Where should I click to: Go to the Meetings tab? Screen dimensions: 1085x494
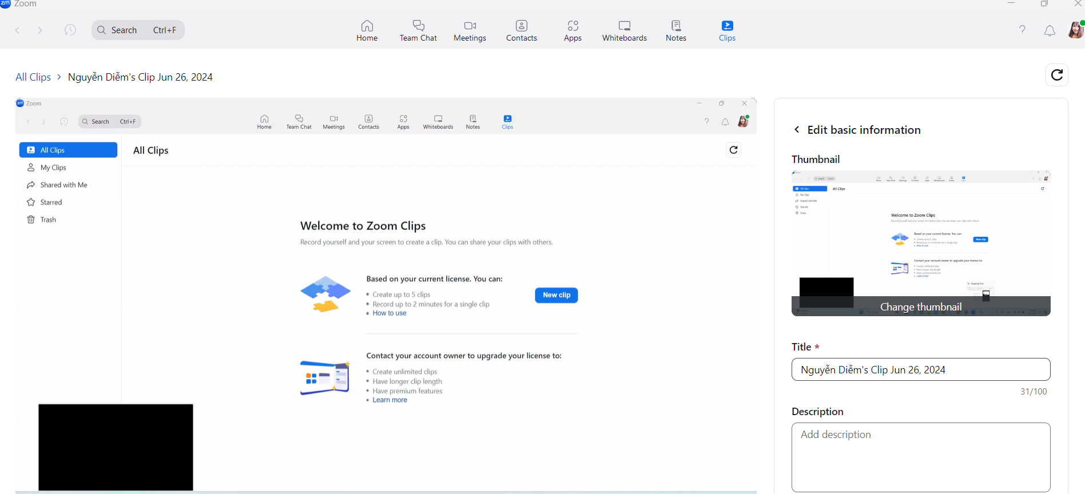coord(470,31)
